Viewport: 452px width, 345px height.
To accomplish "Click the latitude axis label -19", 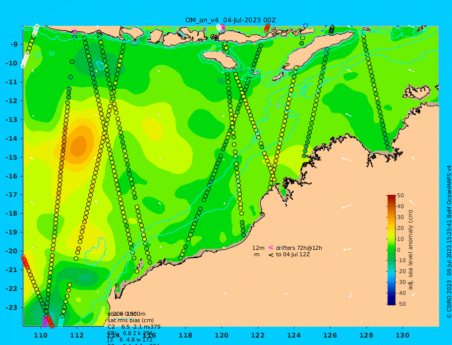I will coord(11,232).
